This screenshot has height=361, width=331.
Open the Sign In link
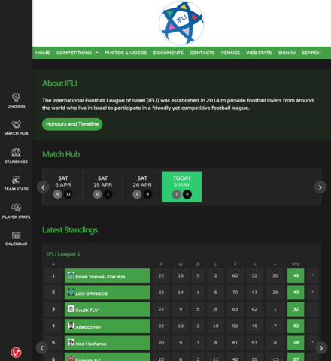click(x=287, y=53)
